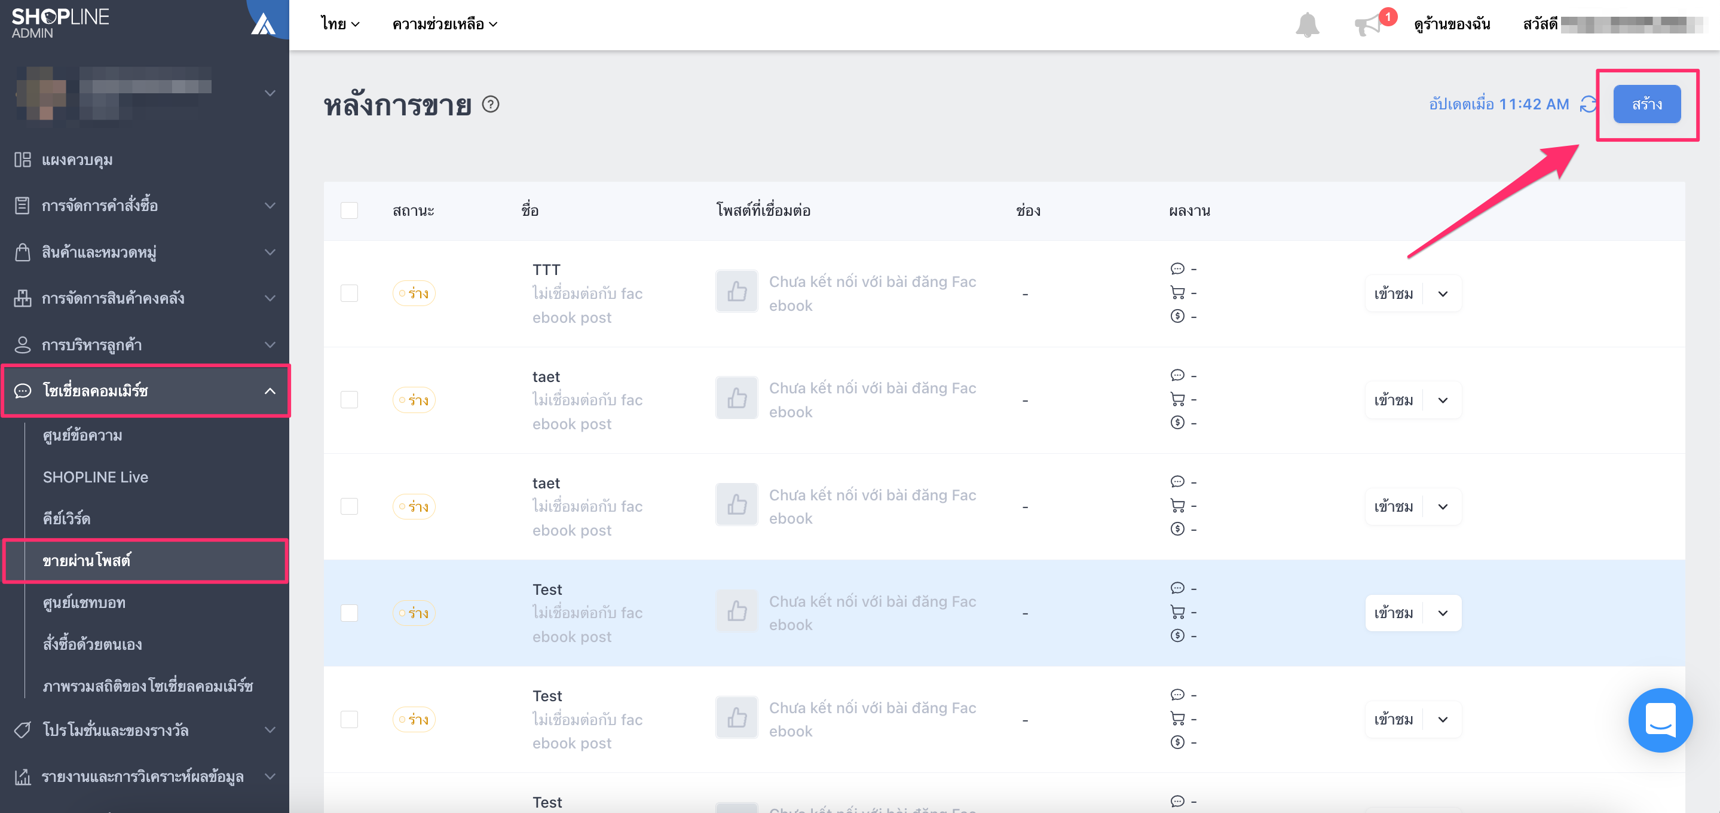This screenshot has height=813, width=1720.
Task: Open the dropdown arrow next to เข้าชม in first taet row
Action: 1442,400
